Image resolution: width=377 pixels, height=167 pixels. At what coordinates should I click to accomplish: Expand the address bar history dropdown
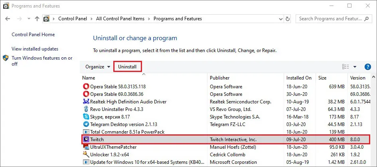tap(280, 19)
